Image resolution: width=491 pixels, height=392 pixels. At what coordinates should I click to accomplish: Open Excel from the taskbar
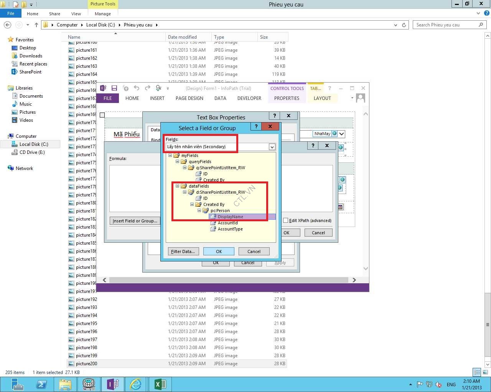[x=160, y=384]
